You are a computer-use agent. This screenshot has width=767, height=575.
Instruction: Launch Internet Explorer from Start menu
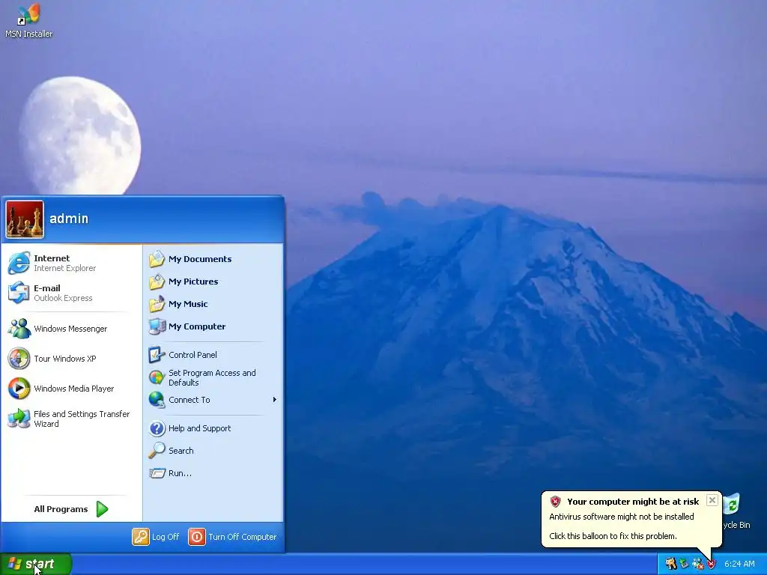point(71,263)
